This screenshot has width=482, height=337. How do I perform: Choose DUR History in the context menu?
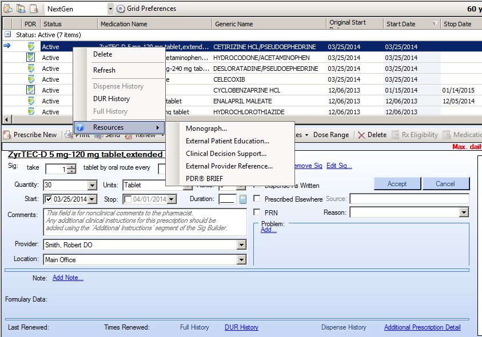point(111,99)
